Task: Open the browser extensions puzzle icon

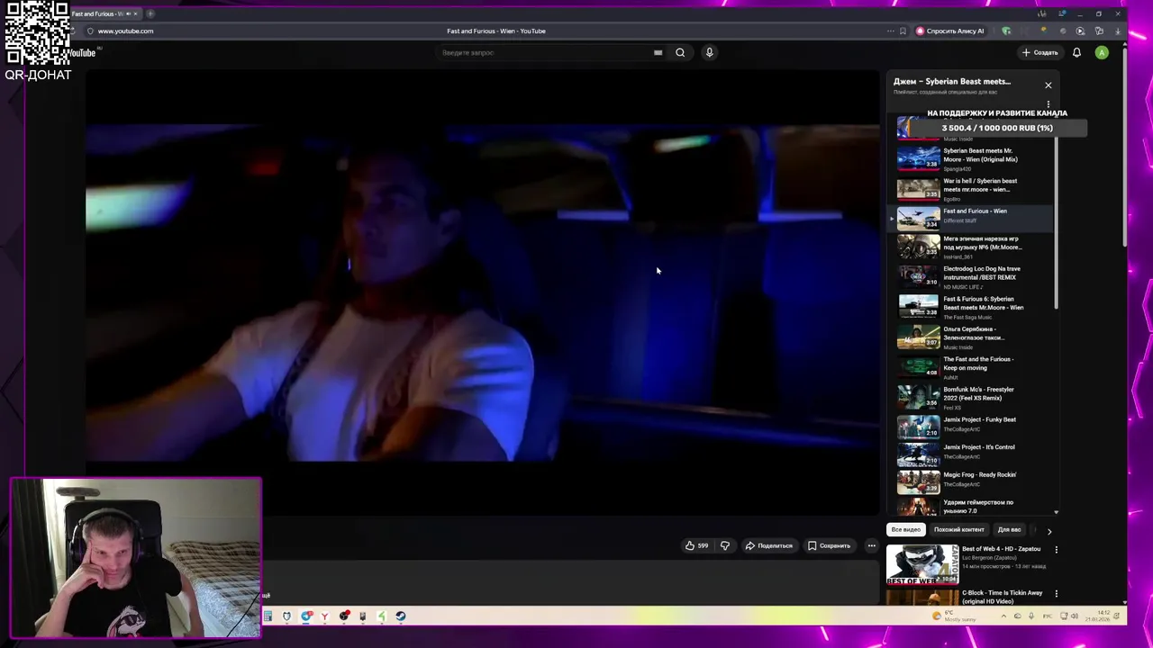Action: 1099,31
